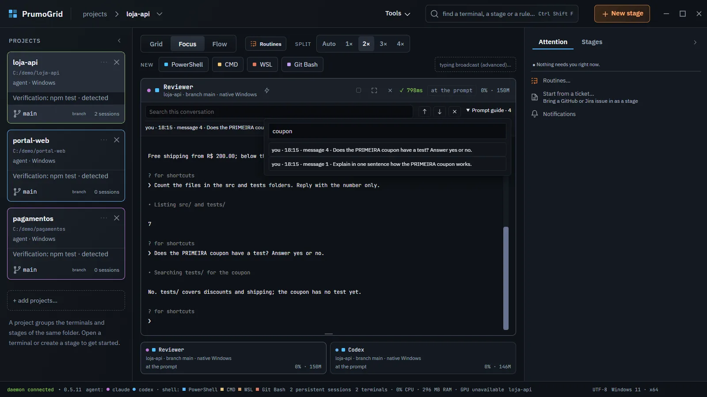
Task: Clear the conversation search
Action: coord(455,112)
